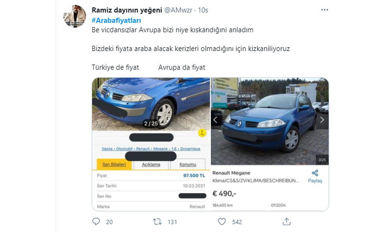Click the reply speech bubble icon
This screenshot has height=232, width=387.
[96, 222]
